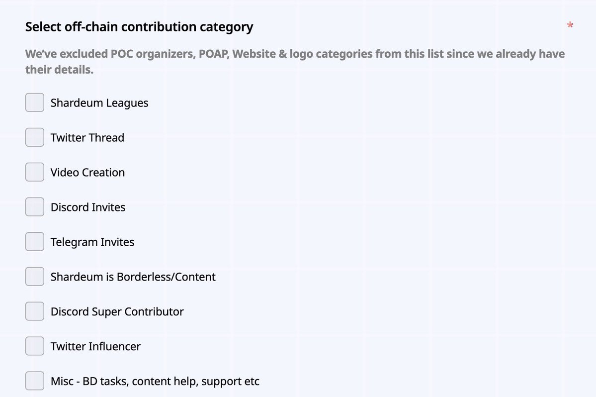The width and height of the screenshot is (596, 397).
Task: Enable the Video Creation checkbox
Action: (x=35, y=172)
